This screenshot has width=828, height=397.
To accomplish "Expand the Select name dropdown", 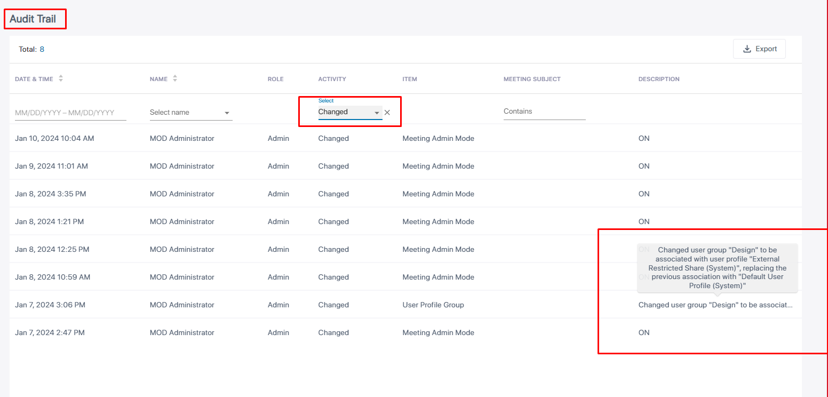I will pyautogui.click(x=227, y=113).
